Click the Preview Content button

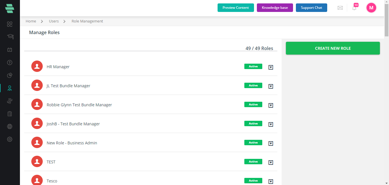(x=236, y=8)
